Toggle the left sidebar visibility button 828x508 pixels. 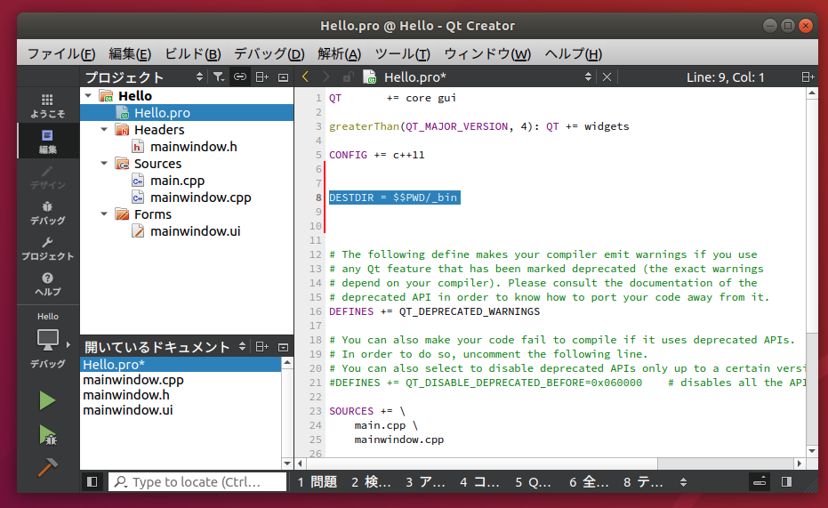pos(92,481)
